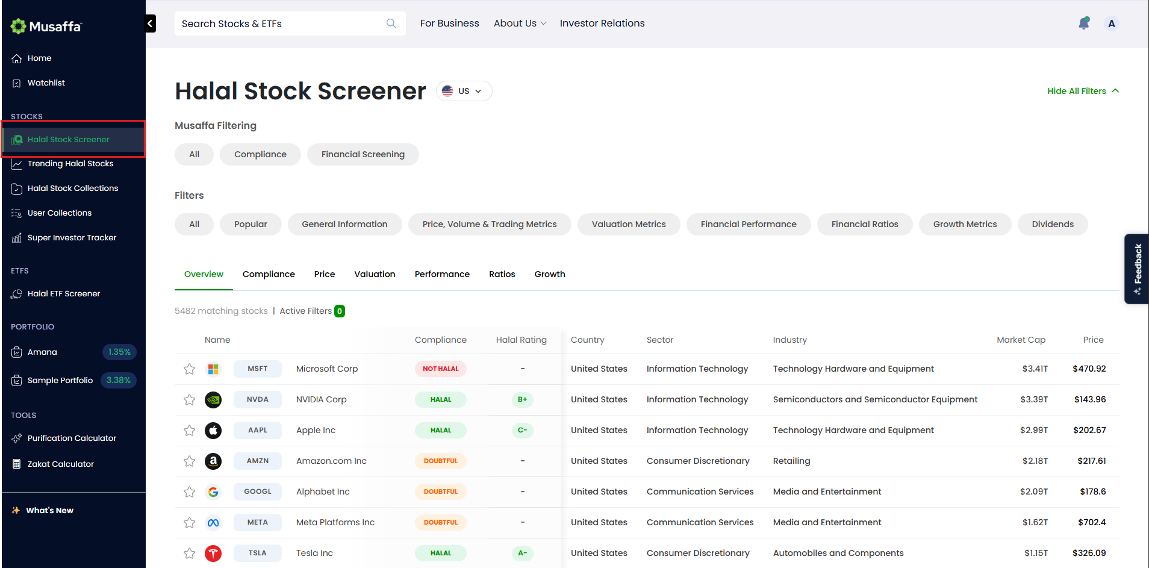
Task: Click the NVIDIA logo in the table
Action: 213,400
